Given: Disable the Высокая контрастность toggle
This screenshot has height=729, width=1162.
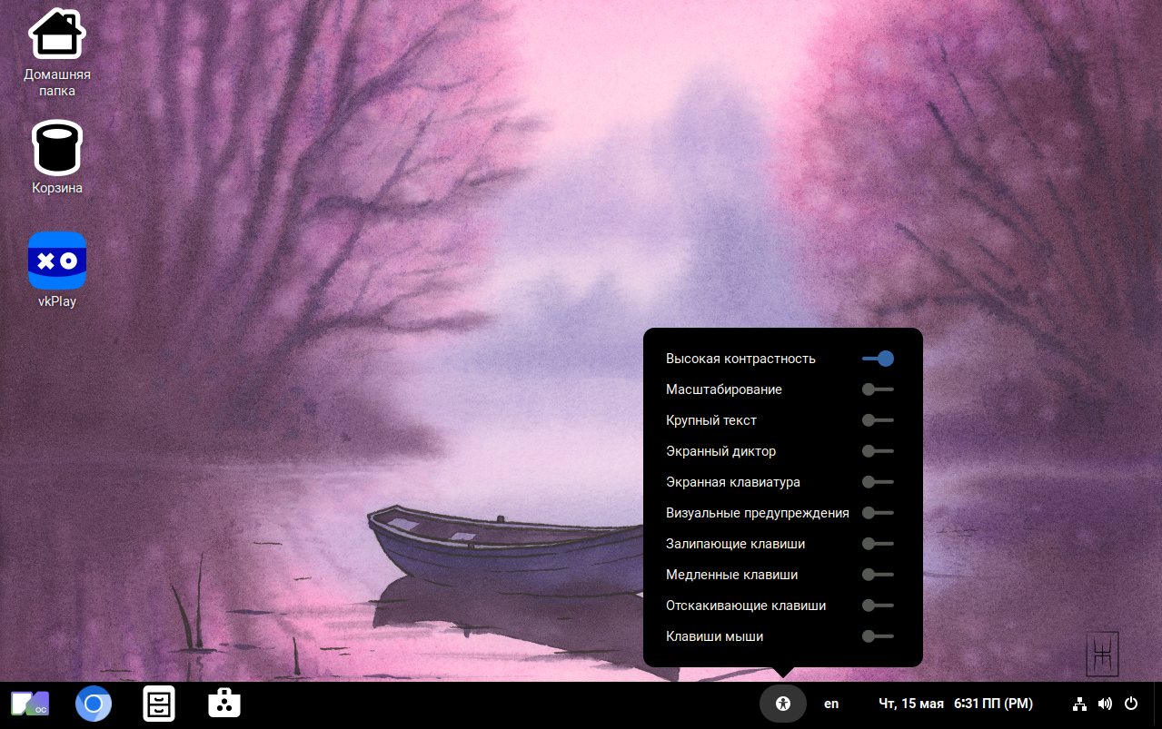Looking at the screenshot, I should click(x=878, y=359).
